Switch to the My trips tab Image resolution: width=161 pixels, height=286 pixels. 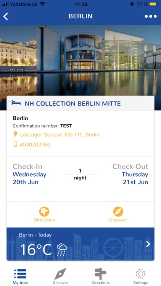pos(20,276)
